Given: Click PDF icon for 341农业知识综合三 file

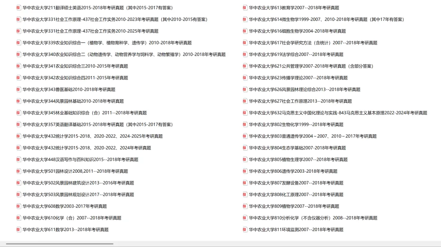Looking at the screenshot, I should click(x=18, y=66).
